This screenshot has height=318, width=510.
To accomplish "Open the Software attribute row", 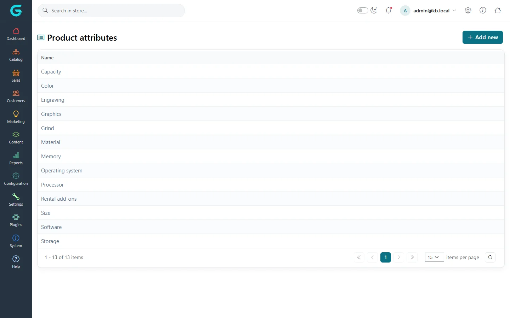I will click(x=271, y=227).
